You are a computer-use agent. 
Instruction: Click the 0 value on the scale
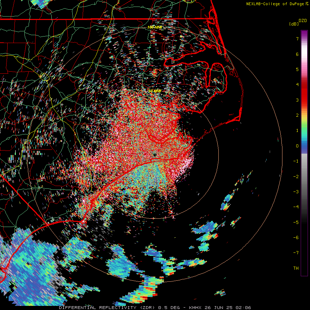297,146
